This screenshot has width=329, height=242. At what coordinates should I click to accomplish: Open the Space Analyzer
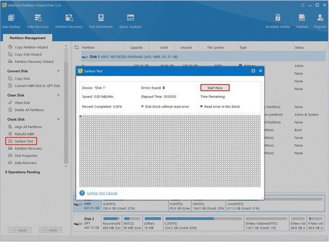coord(131,21)
